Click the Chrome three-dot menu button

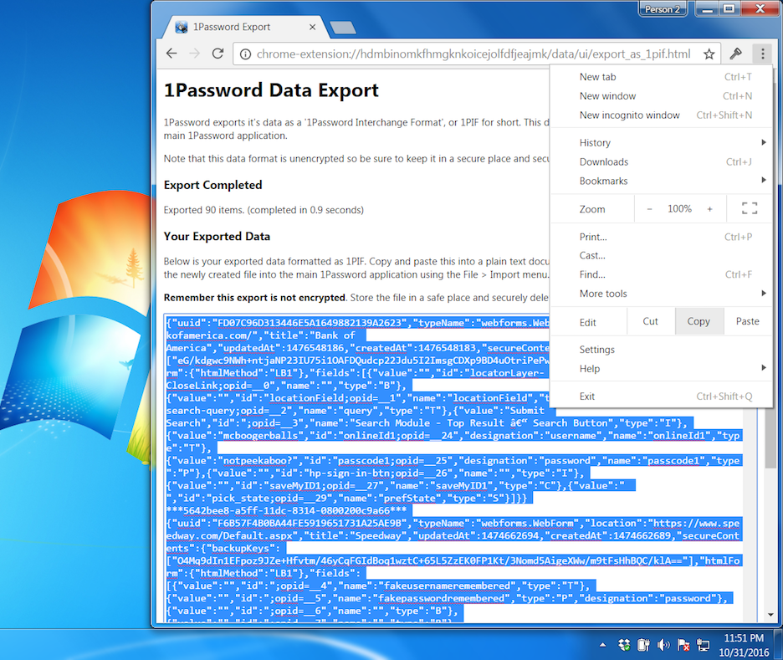click(x=763, y=54)
